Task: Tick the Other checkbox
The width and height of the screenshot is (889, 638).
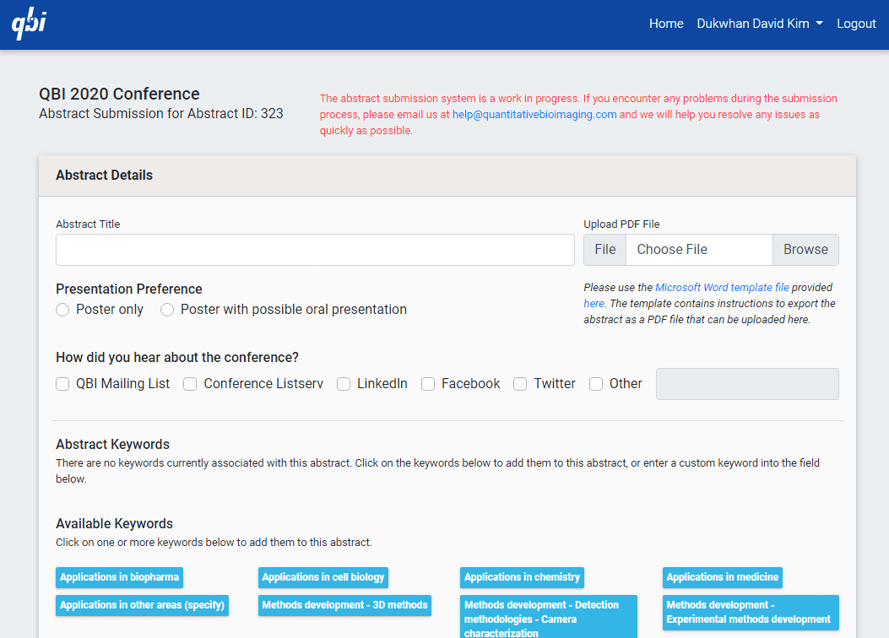Action: tap(595, 383)
